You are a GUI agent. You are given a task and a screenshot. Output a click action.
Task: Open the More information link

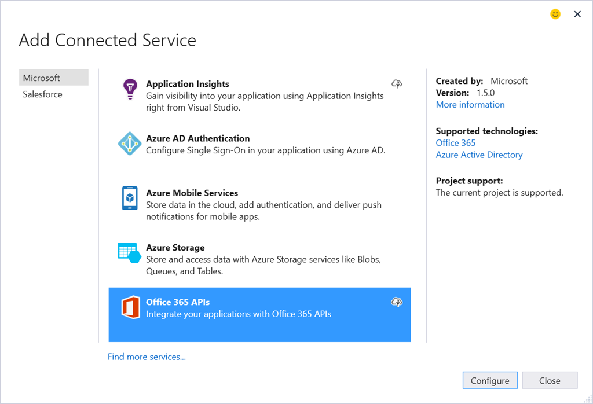click(470, 105)
